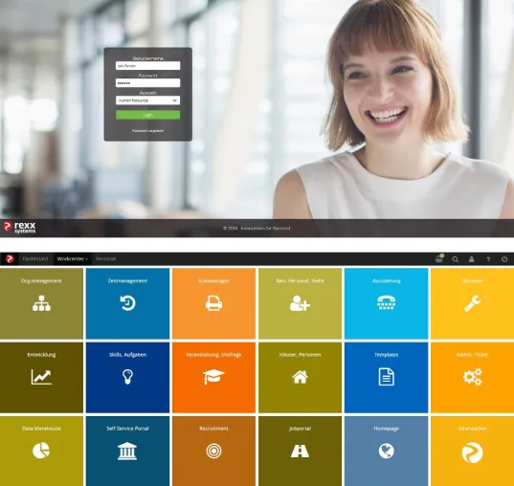514x486 pixels.
Task: Open the Org.management org chart tile
Action: tap(41, 303)
